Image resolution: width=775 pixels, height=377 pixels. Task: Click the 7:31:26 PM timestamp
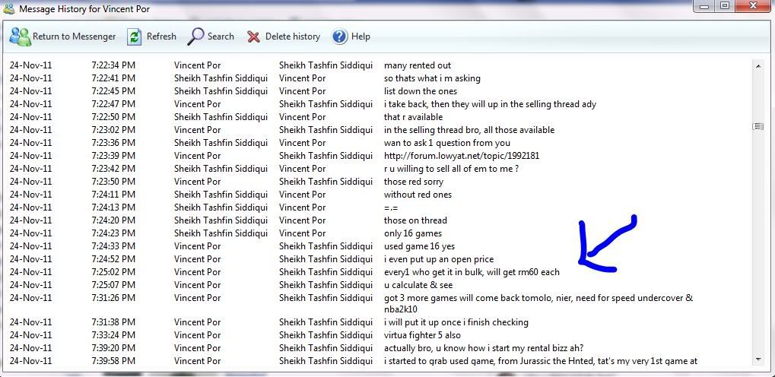(113, 298)
